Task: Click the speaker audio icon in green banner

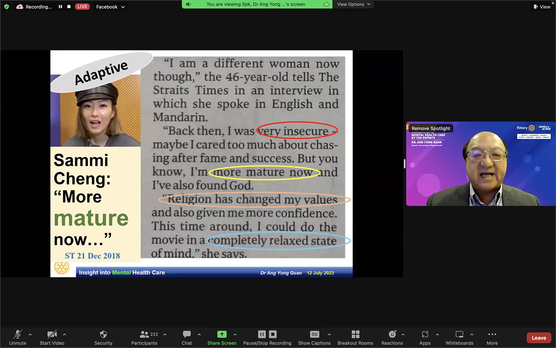Action: [188, 4]
